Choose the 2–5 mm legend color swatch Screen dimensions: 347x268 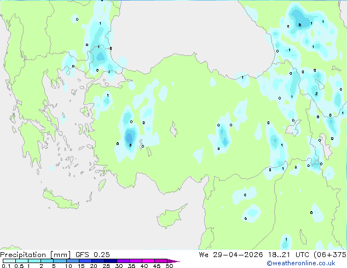(x=47, y=261)
